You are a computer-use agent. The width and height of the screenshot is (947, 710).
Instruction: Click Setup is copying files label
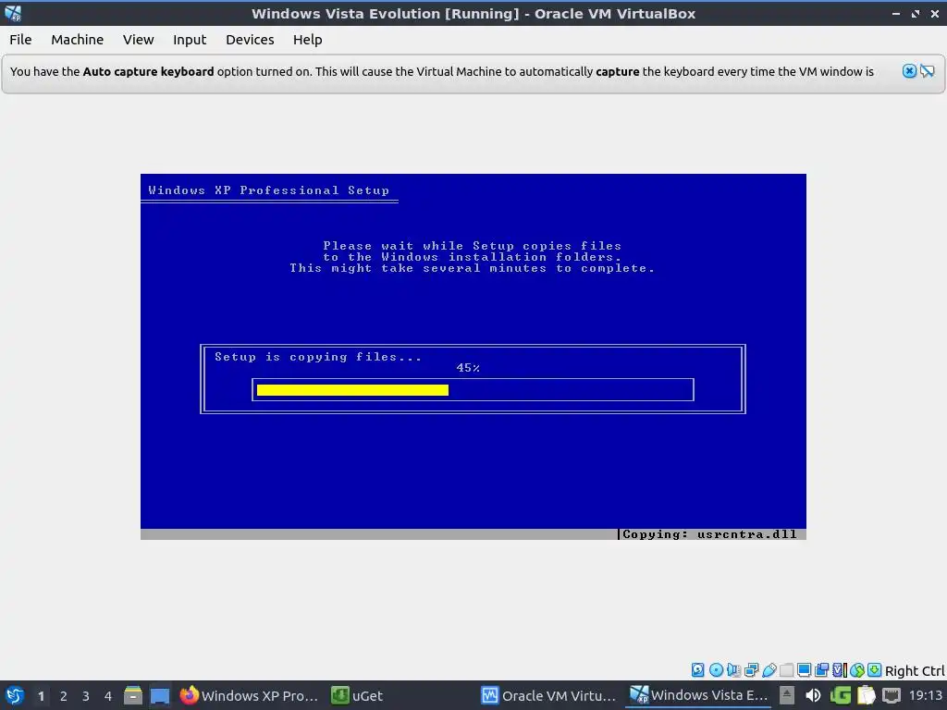tap(318, 357)
